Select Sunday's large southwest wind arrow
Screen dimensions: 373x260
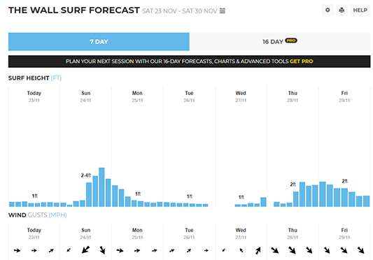(85, 250)
